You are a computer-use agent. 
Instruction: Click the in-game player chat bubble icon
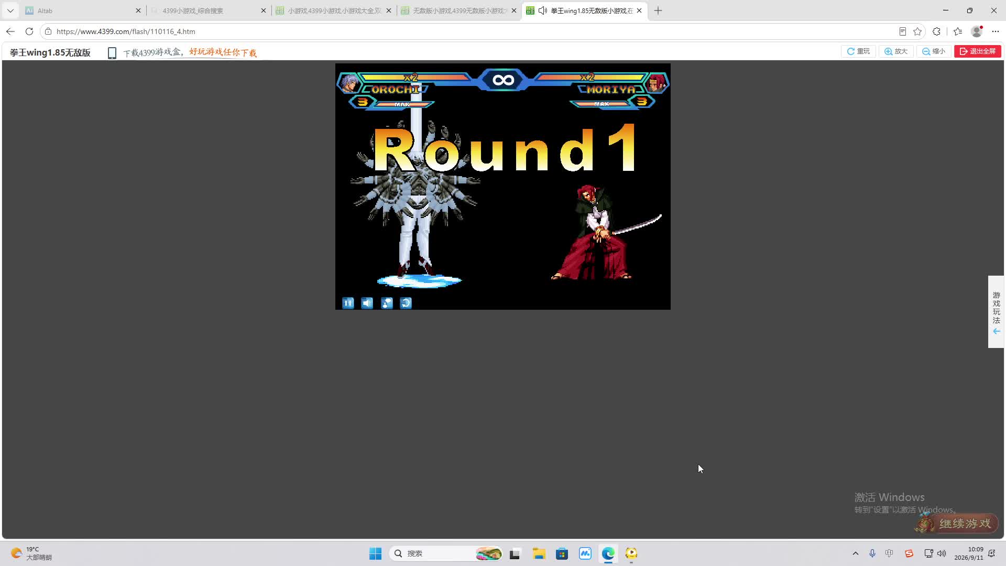[387, 303]
